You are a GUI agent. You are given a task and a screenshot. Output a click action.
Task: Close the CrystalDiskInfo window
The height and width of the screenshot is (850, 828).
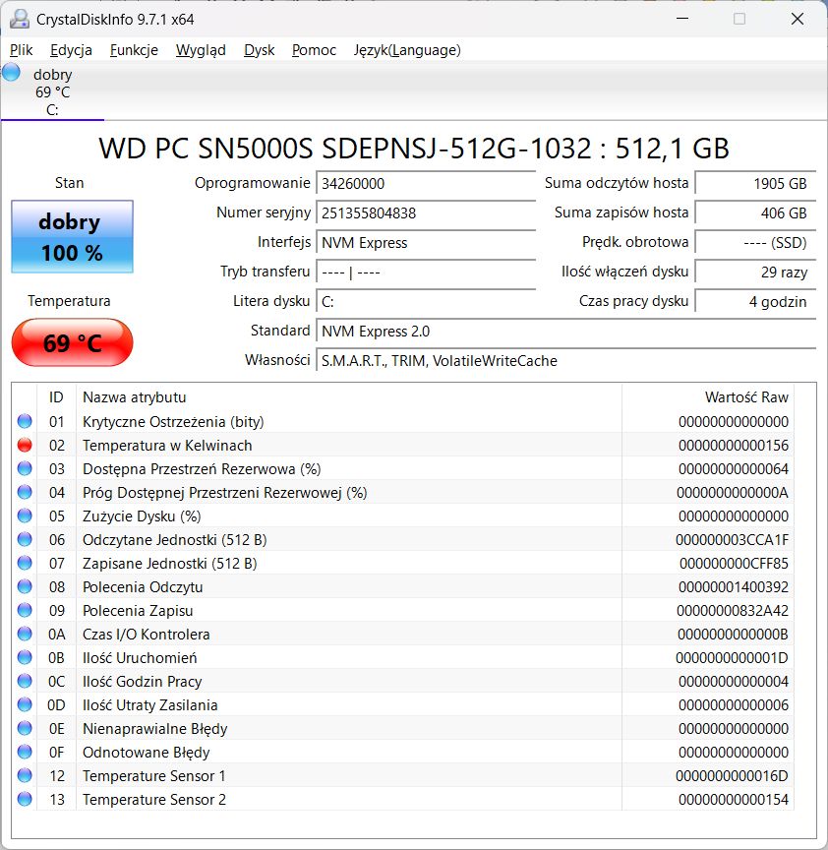tap(798, 19)
